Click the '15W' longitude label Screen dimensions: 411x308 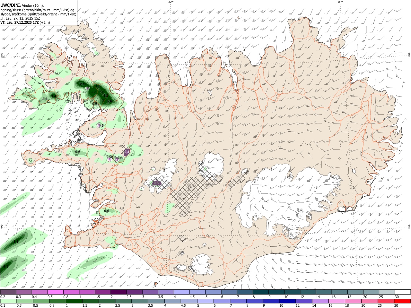(x=340, y=2)
